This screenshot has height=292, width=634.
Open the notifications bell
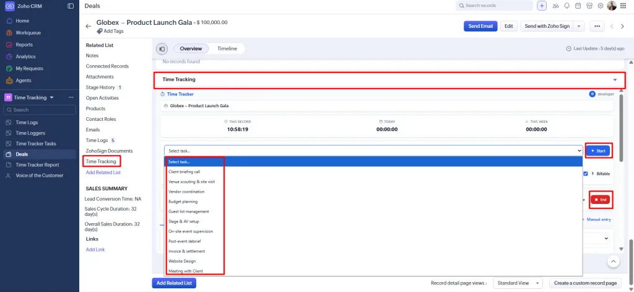(x=567, y=6)
